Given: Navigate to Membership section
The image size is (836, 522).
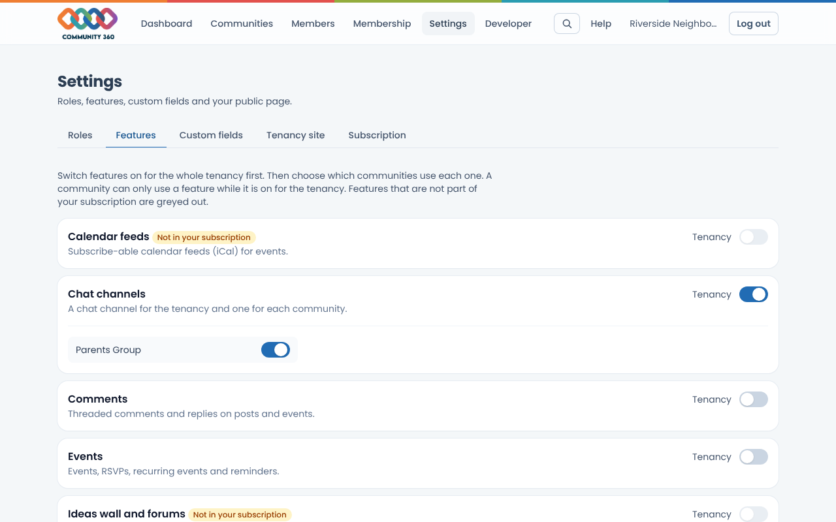Looking at the screenshot, I should [382, 23].
